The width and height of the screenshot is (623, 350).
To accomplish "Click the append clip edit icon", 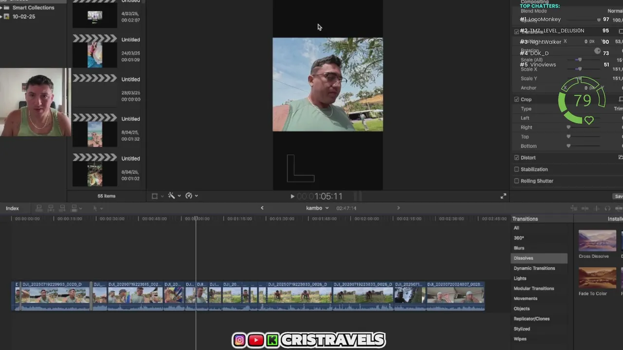I will point(62,208).
